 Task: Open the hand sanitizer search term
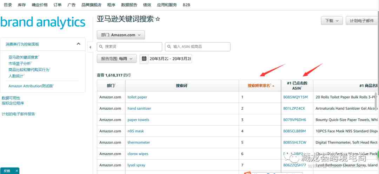pyautogui.click(x=139, y=109)
